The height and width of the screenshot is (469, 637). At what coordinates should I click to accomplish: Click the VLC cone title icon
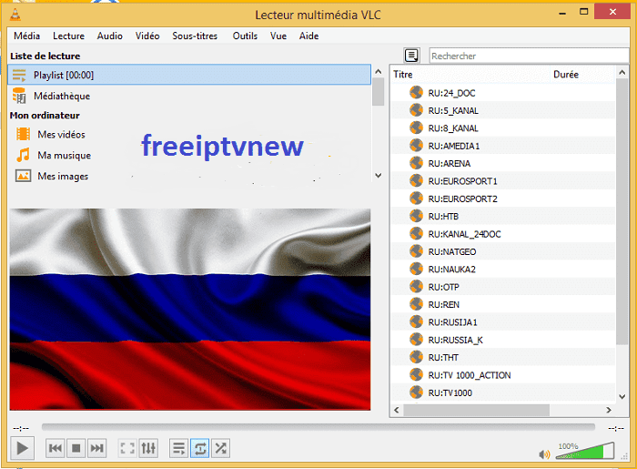point(15,15)
